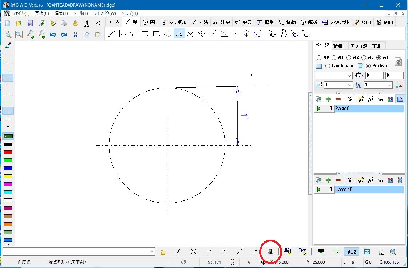Select the horizontal-vertical line tool
This screenshot has width=408, height=268.
pyautogui.click(x=123, y=33)
